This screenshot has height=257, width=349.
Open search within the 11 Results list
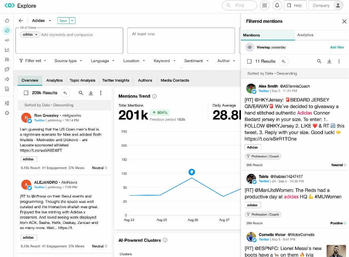click(319, 61)
